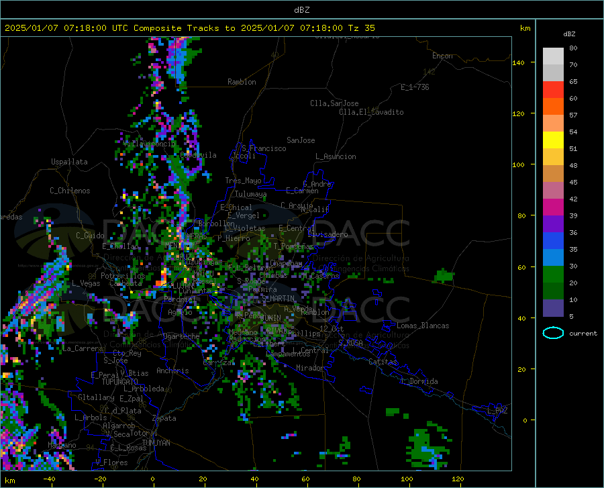This screenshot has width=604, height=488.
Task: Choose the light blue swatch of the dBZ scale
Action: 553,258
